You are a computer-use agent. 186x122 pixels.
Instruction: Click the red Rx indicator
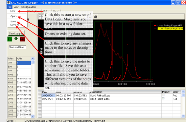click(22, 39)
